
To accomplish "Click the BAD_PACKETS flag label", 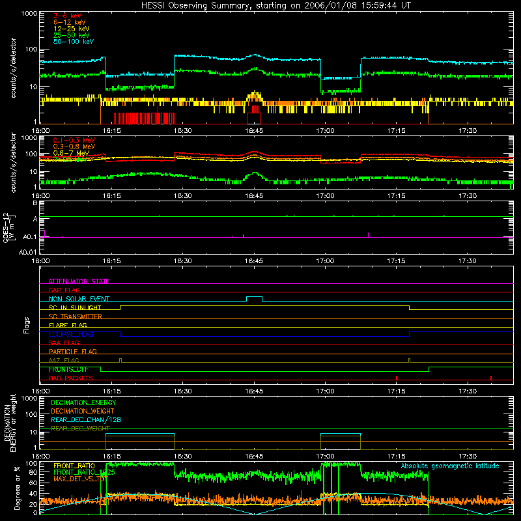I will pos(71,378).
